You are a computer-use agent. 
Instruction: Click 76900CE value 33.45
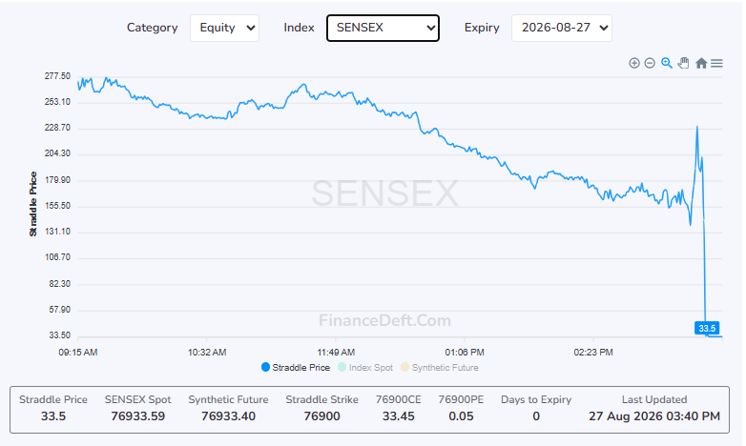399,416
